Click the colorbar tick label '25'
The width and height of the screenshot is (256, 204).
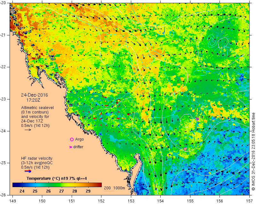(35, 191)
